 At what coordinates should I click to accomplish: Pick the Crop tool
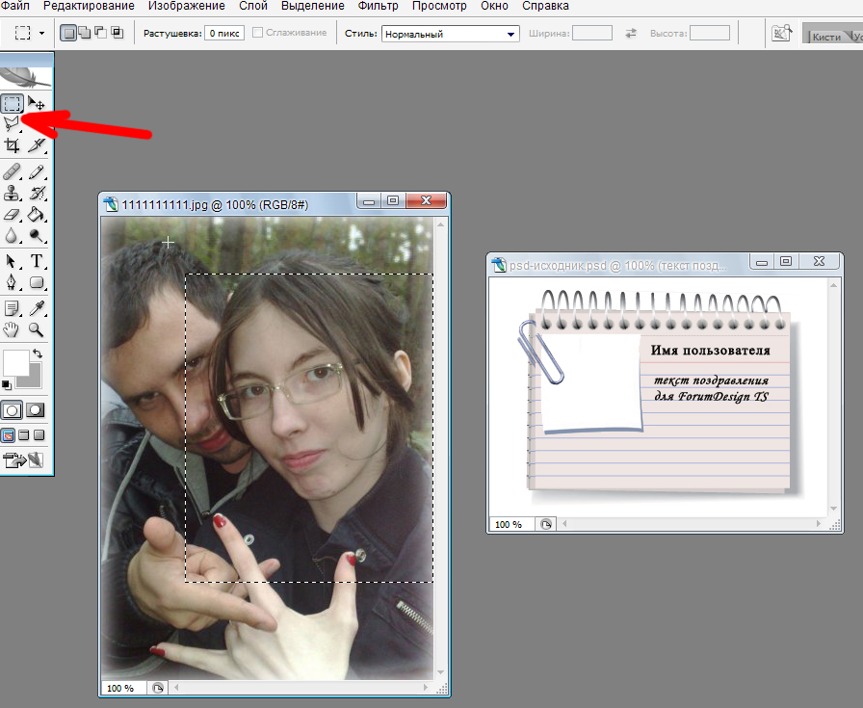pyautogui.click(x=13, y=145)
